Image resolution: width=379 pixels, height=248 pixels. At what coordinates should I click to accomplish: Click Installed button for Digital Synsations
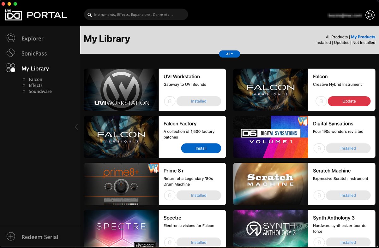[348, 148]
